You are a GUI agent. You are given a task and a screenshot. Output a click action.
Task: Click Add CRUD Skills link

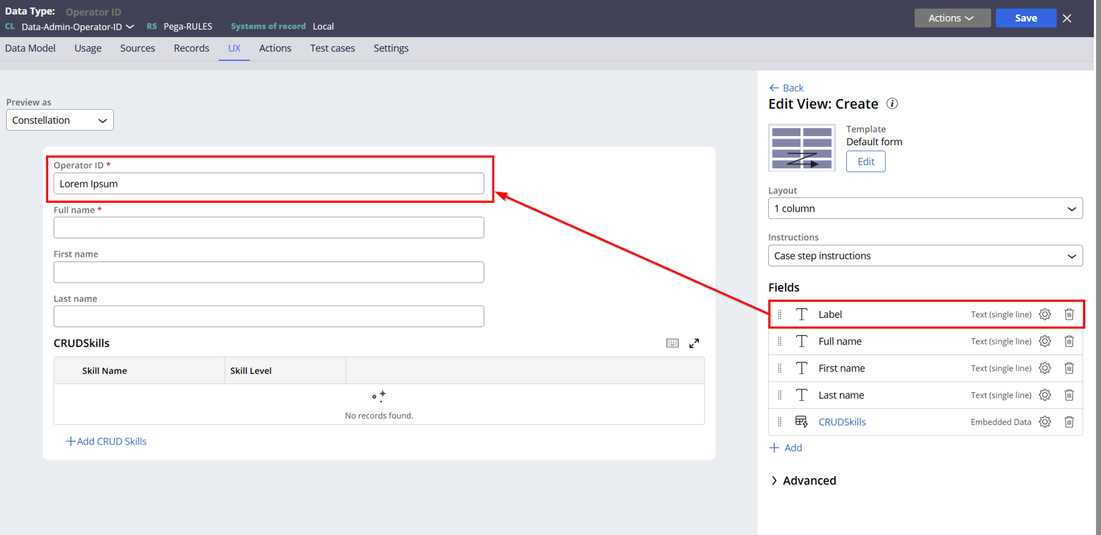pyautogui.click(x=106, y=442)
